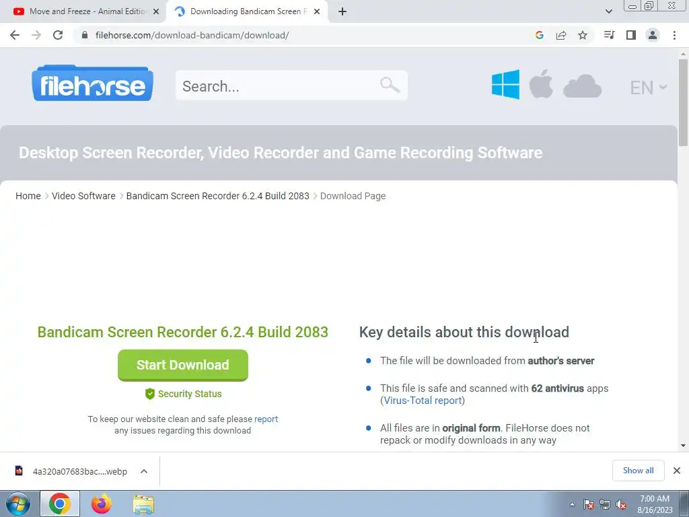Reload the FileHorse page

(58, 35)
